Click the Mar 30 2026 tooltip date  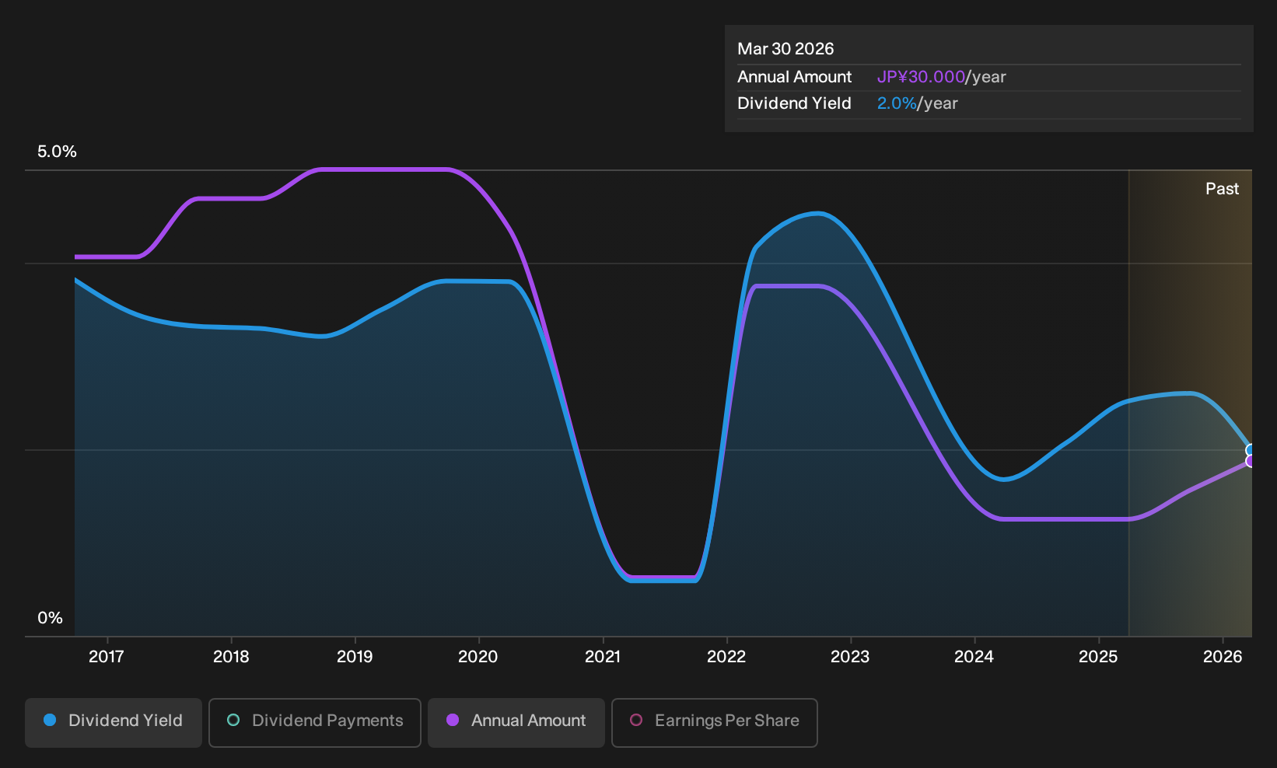[785, 49]
